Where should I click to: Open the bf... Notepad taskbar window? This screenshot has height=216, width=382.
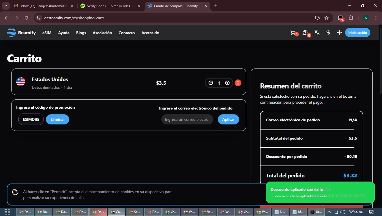(298, 212)
